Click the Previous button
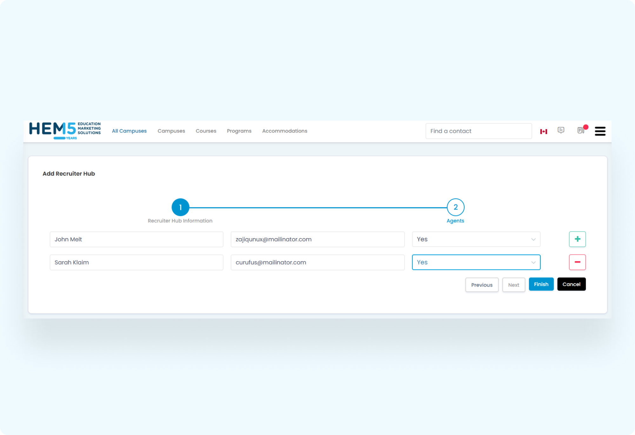635x435 pixels. pos(482,285)
